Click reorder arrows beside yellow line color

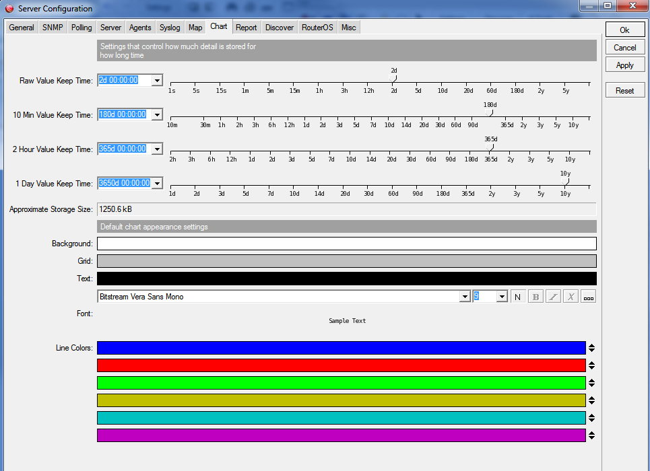click(591, 400)
